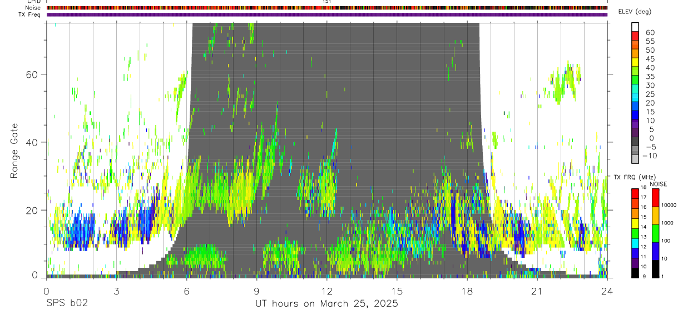Click the "Range Gate" y-axis title
683x315 pixels.
tap(15, 150)
